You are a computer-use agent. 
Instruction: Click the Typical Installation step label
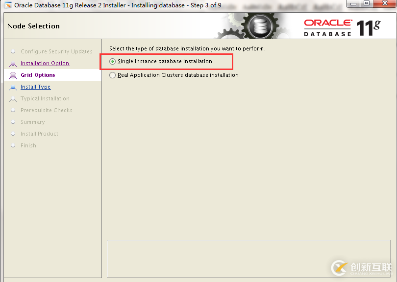[x=45, y=98]
